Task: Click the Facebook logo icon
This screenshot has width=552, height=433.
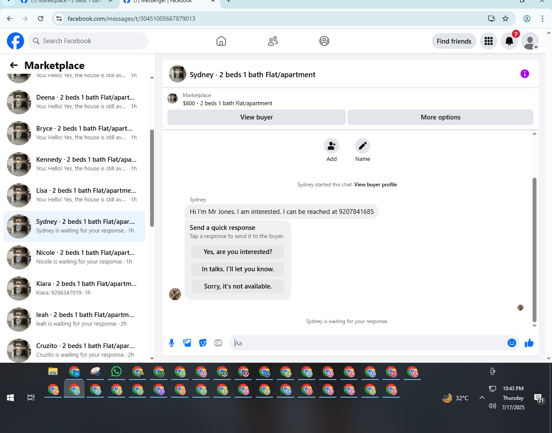Action: tap(16, 41)
